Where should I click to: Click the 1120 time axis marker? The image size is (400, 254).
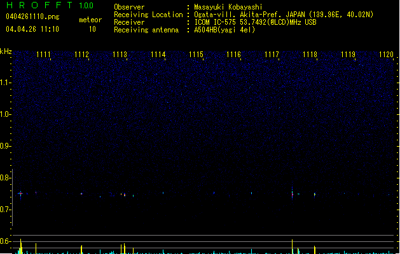386,55
